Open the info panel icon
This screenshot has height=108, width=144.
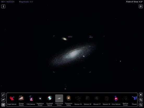point(3,7)
